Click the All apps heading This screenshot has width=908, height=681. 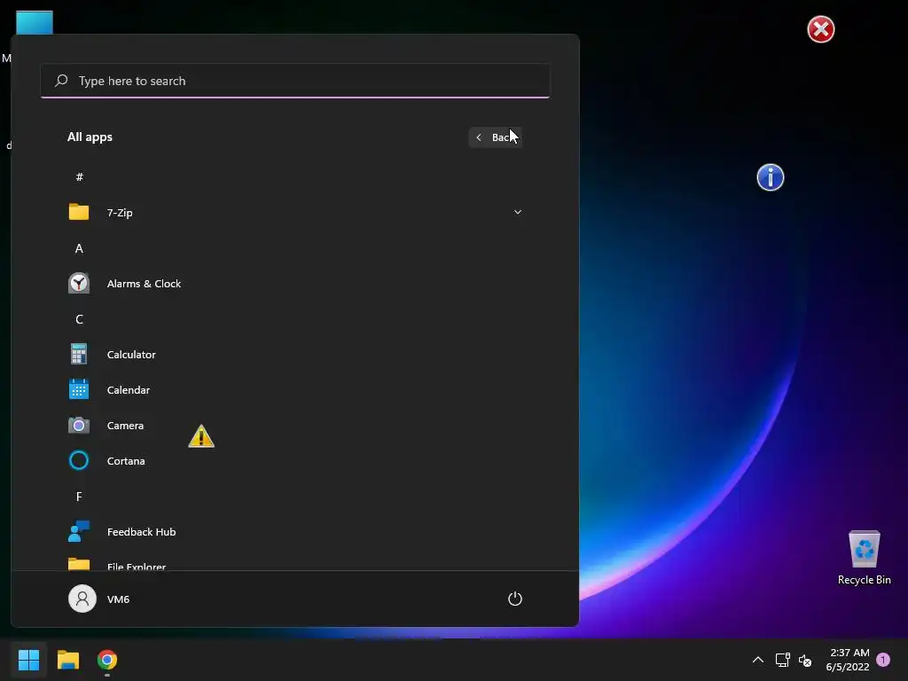(90, 137)
